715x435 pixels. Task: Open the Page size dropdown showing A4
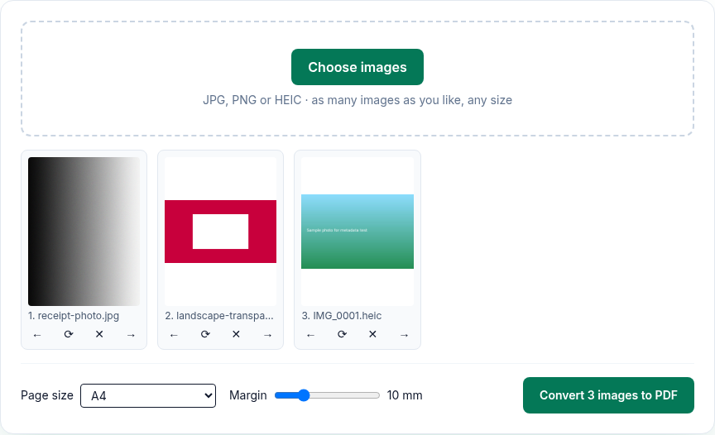click(x=148, y=396)
